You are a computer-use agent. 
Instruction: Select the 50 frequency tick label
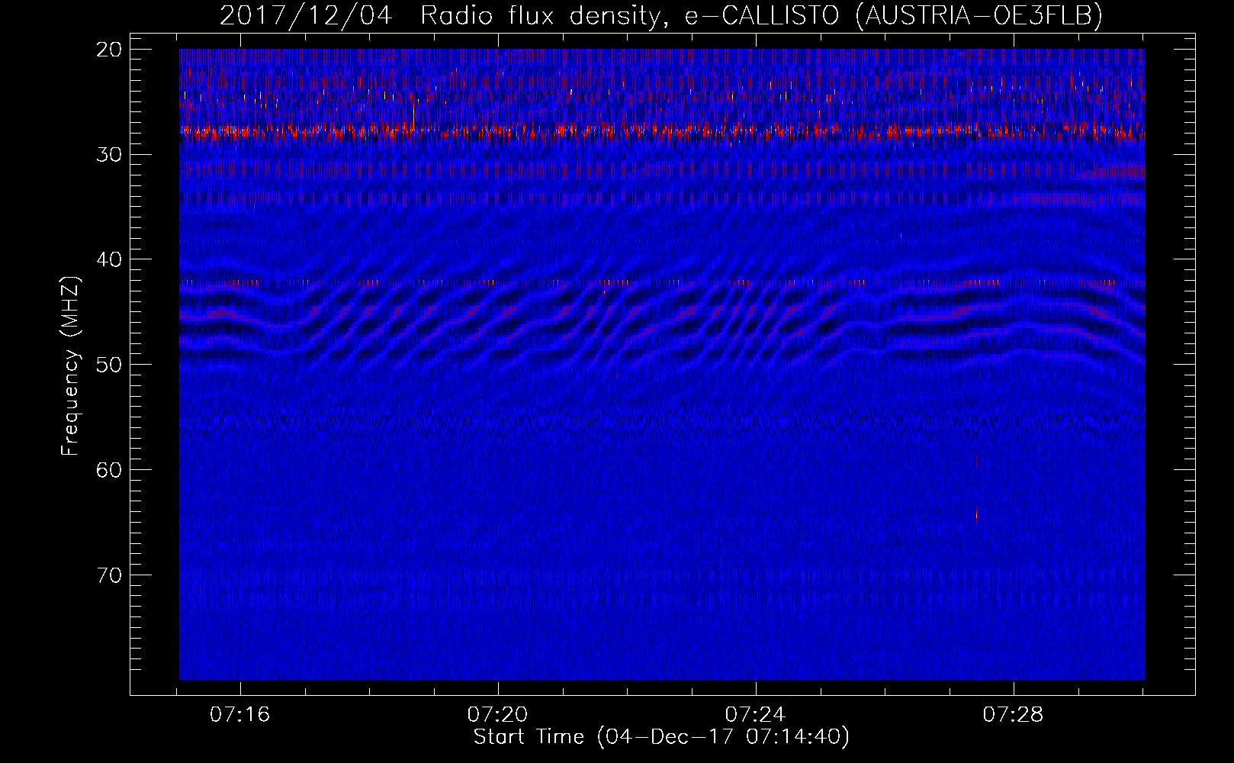pos(109,364)
